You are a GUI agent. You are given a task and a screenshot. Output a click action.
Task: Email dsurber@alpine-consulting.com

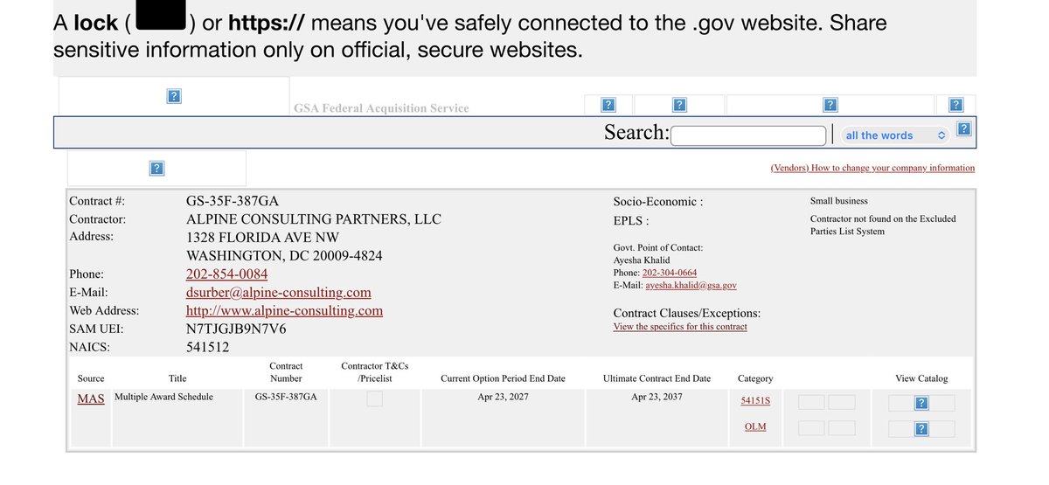278,292
